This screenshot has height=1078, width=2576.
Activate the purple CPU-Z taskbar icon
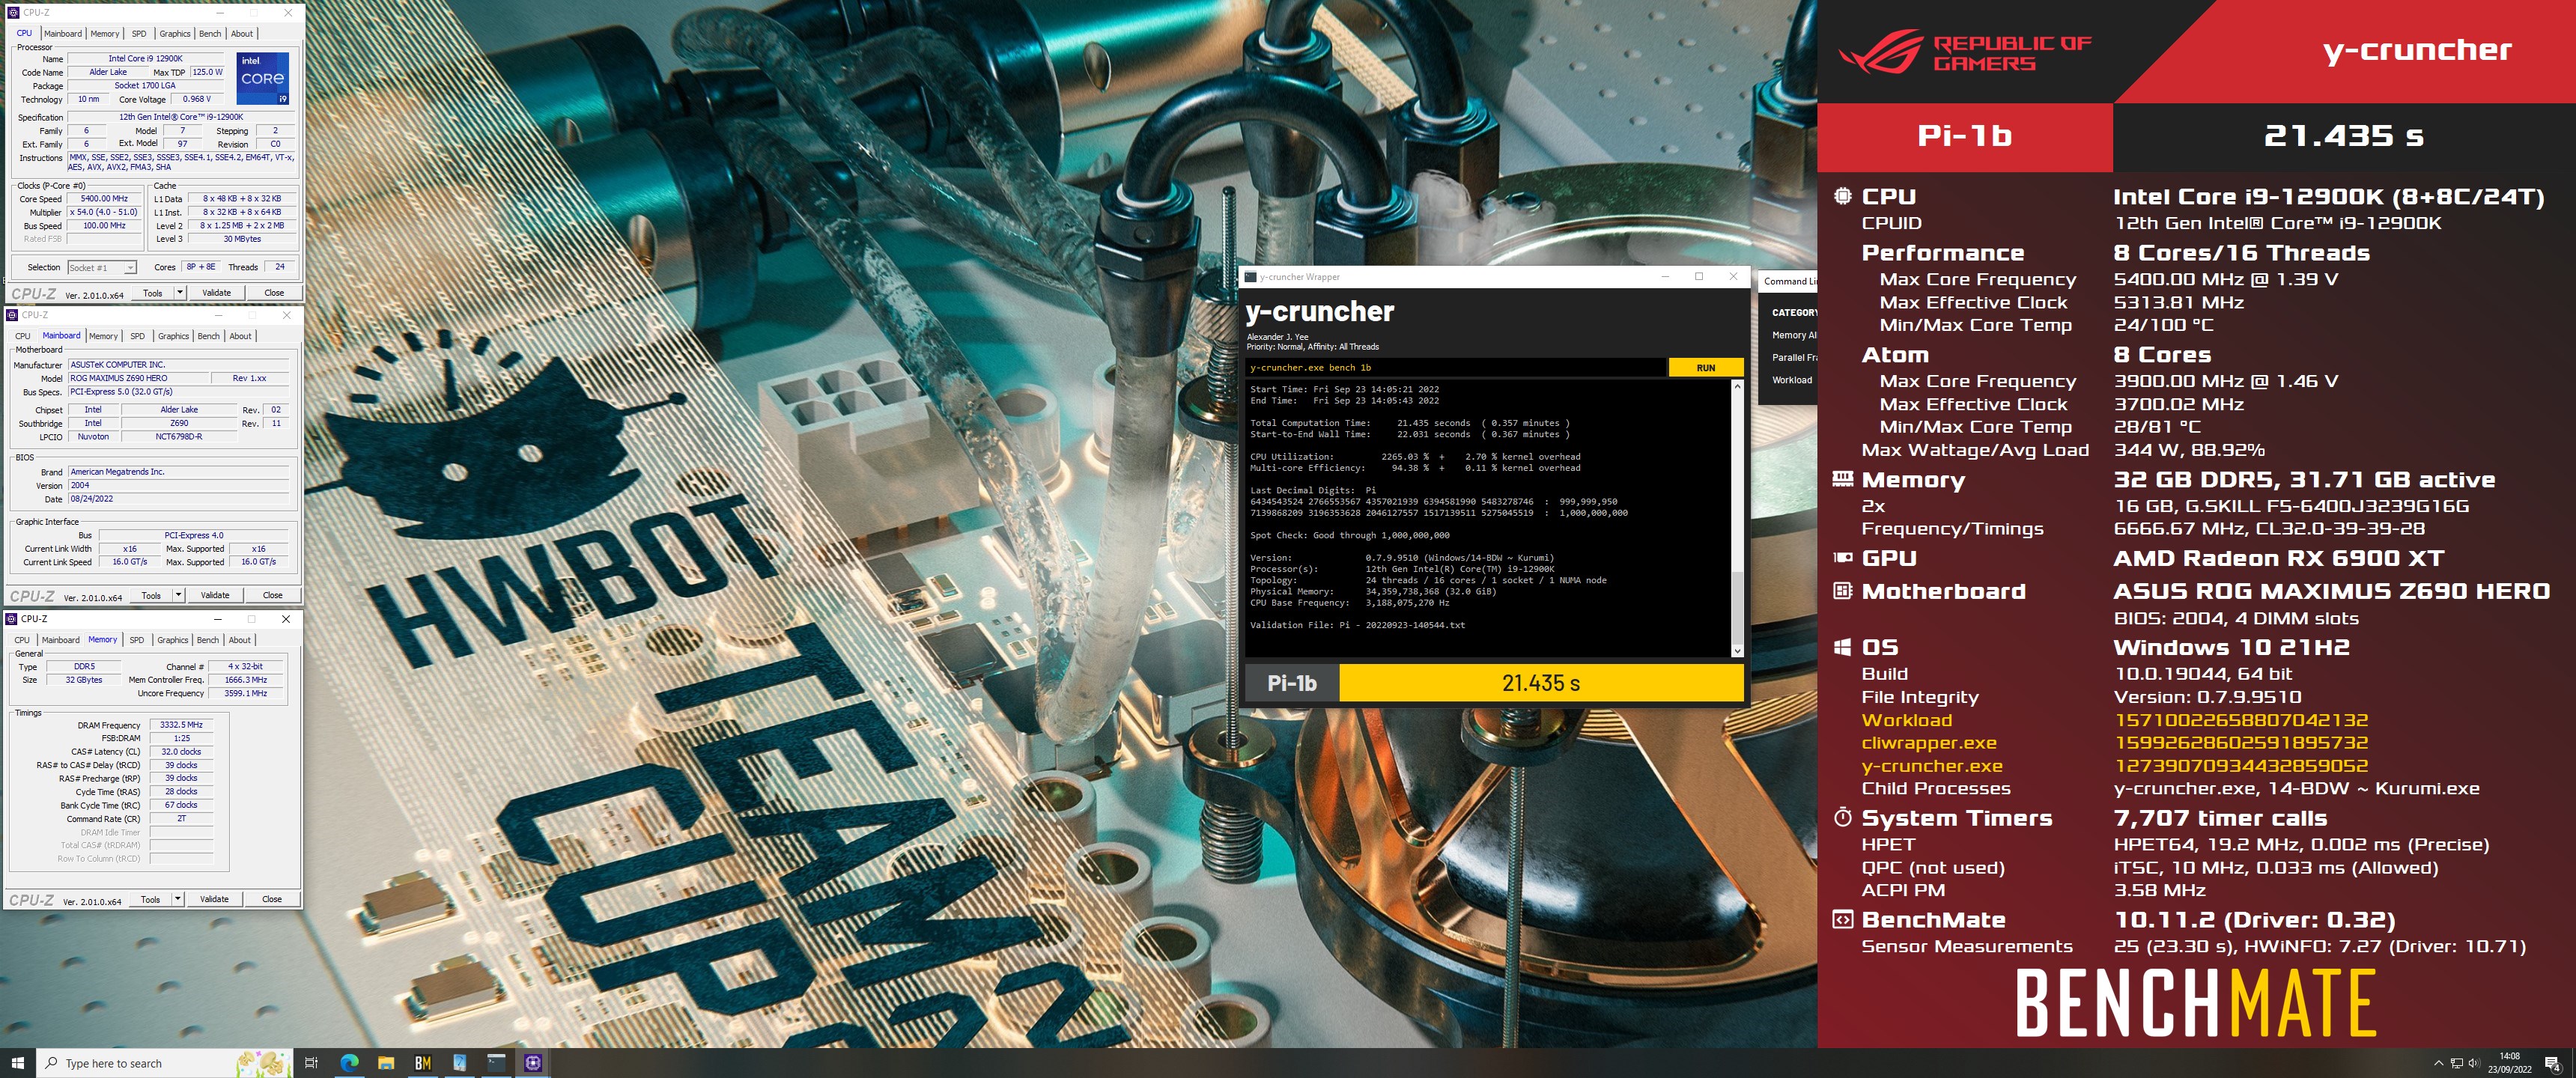533,1063
